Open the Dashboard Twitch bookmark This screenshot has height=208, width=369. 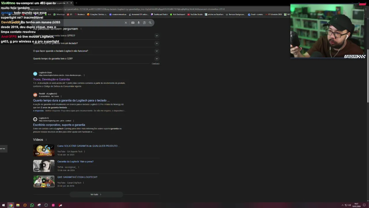click(x=159, y=14)
